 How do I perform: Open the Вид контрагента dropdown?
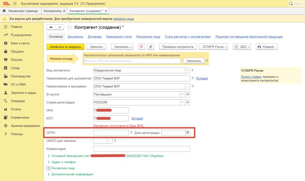(x=187, y=70)
